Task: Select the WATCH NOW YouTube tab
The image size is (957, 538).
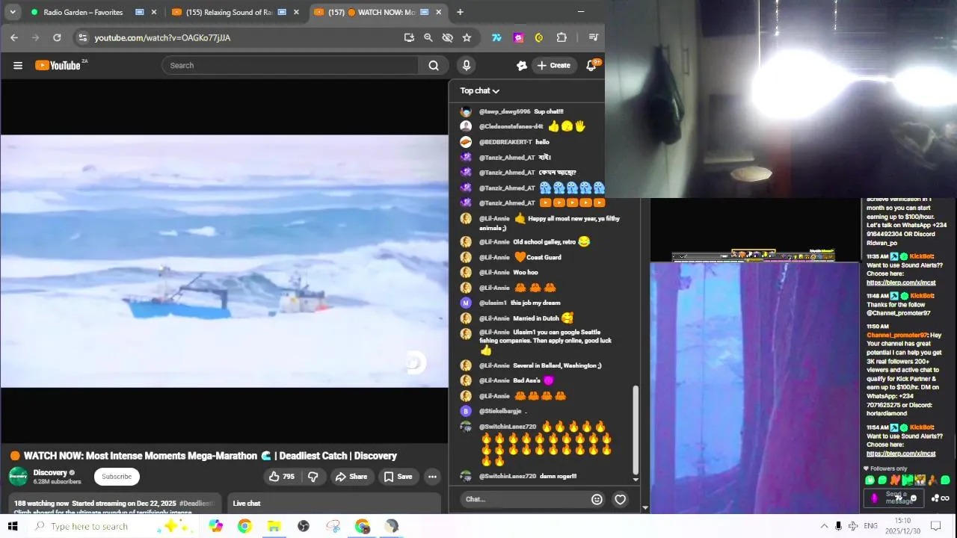Action: [378, 12]
